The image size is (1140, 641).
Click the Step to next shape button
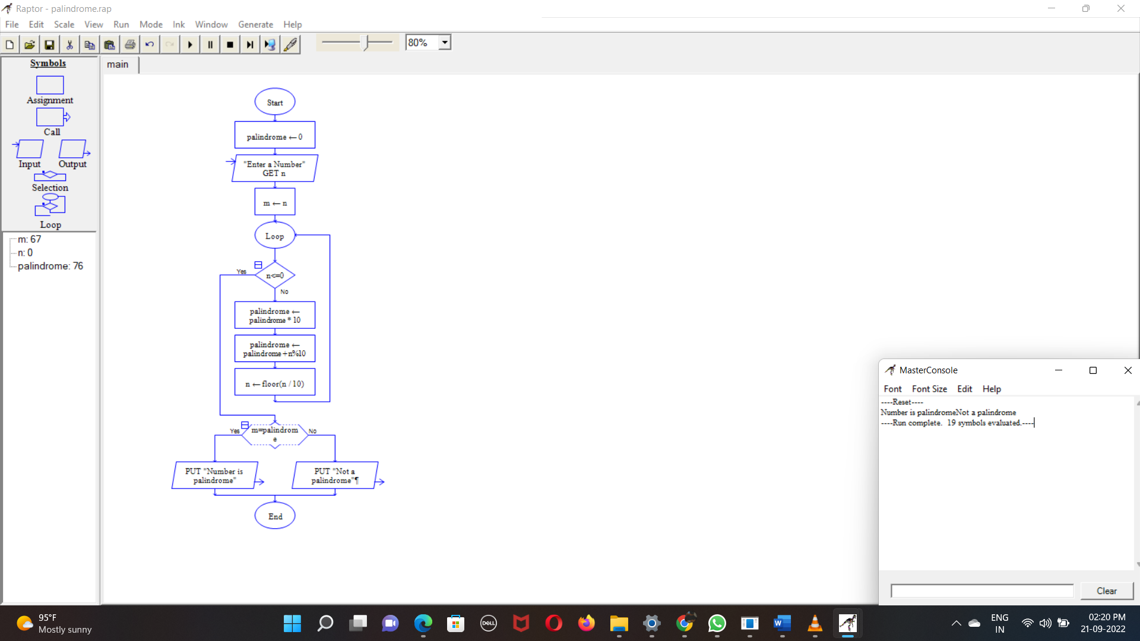tap(250, 45)
